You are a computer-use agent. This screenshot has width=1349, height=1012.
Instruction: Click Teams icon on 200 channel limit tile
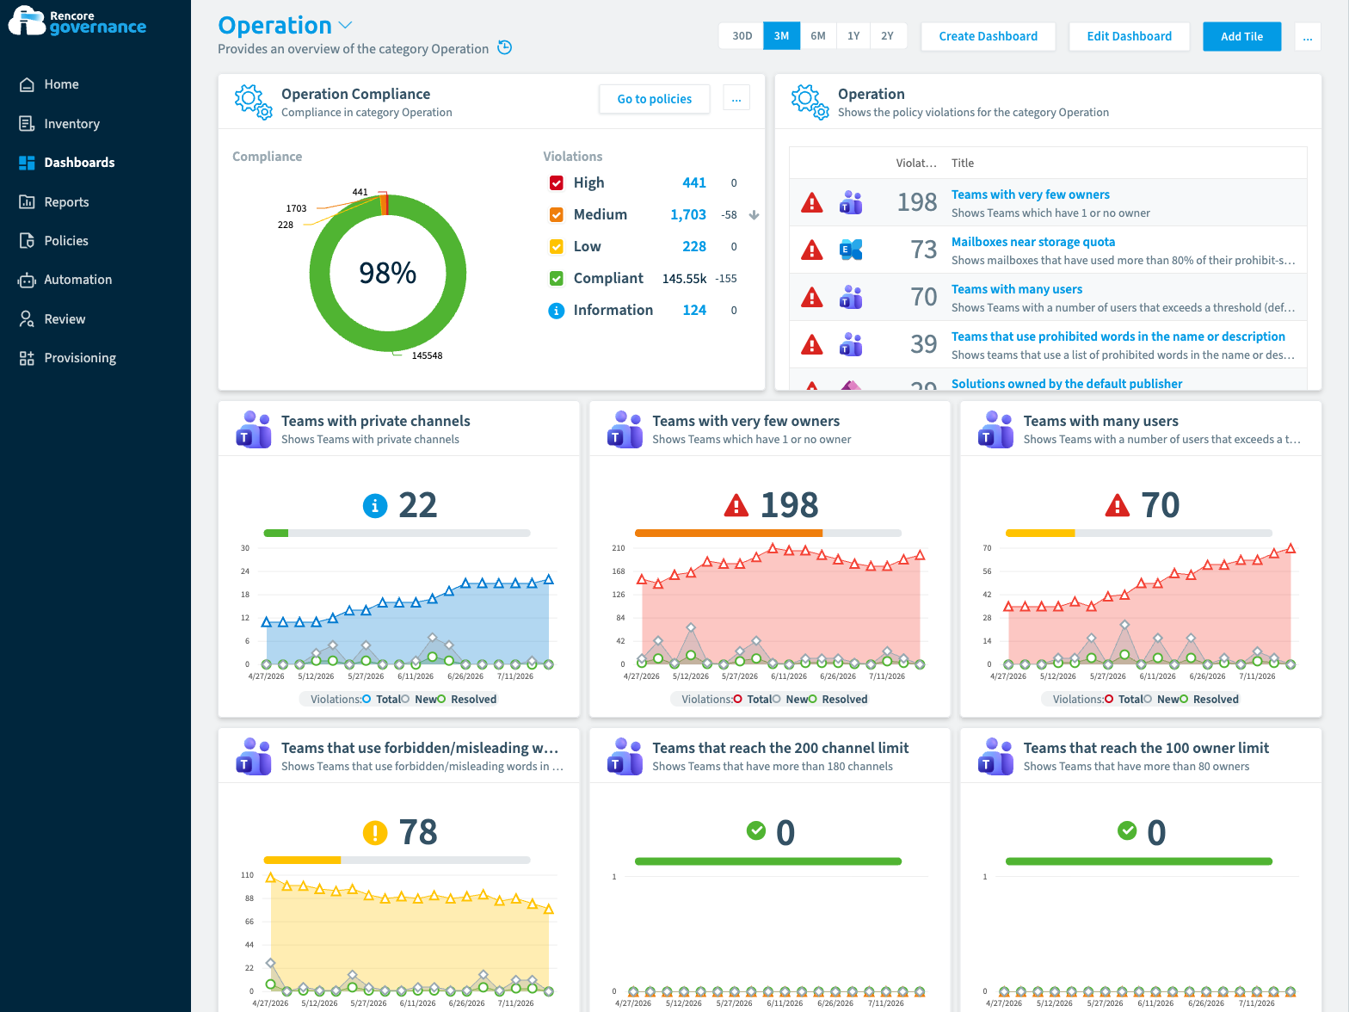[625, 756]
